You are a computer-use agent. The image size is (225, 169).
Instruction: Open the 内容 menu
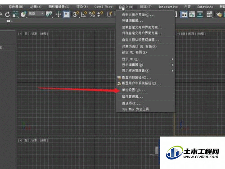coord(188,7)
